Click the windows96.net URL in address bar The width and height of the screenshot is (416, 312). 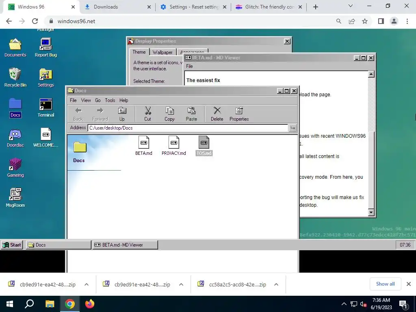pyautogui.click(x=76, y=21)
